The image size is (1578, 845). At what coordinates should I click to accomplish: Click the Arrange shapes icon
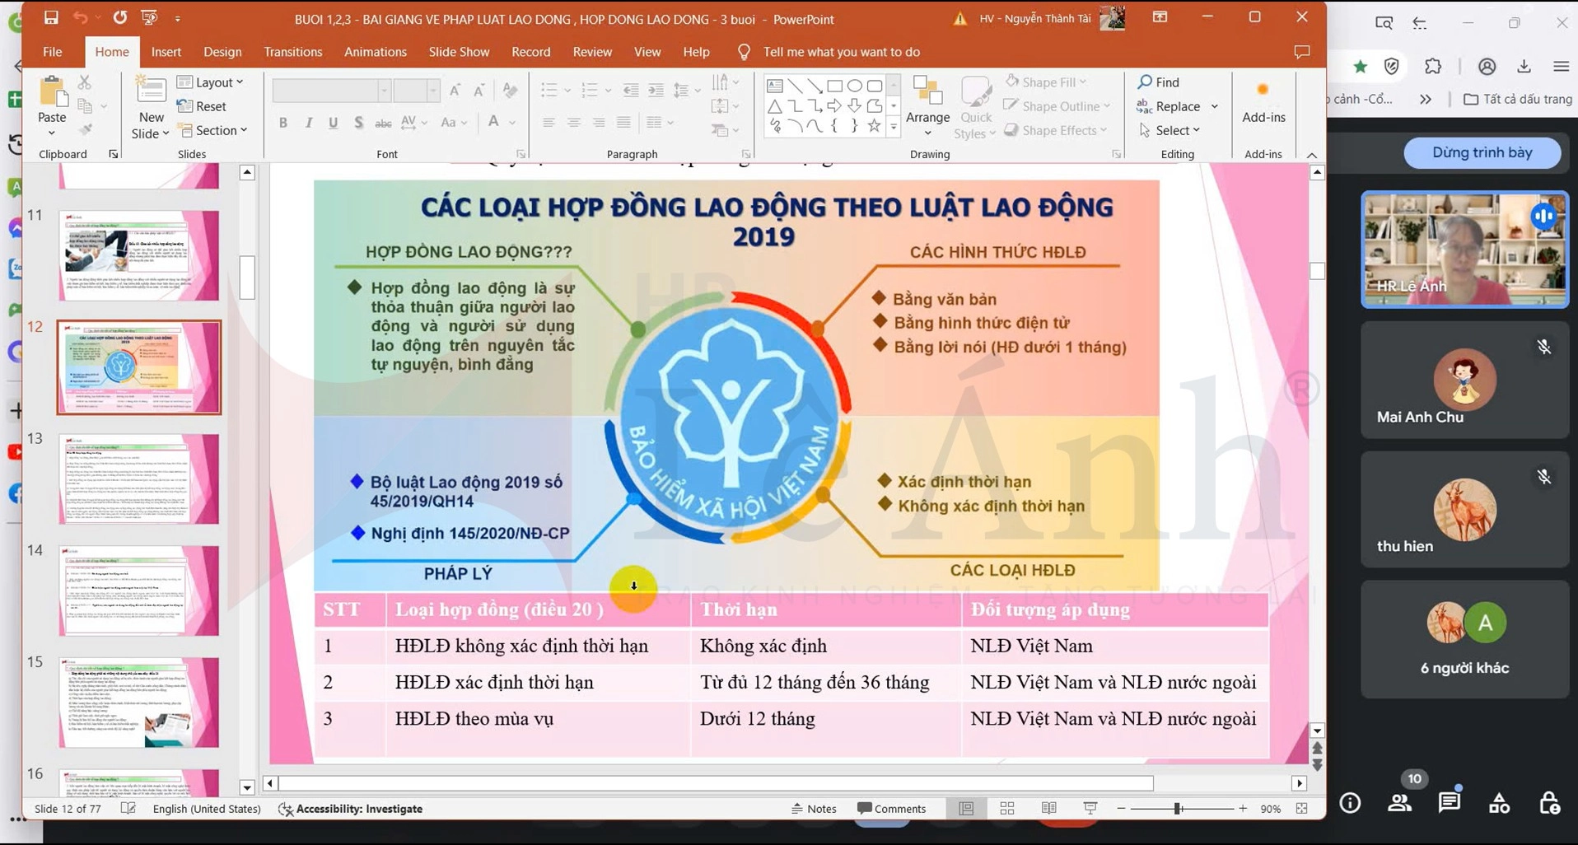pos(927,94)
